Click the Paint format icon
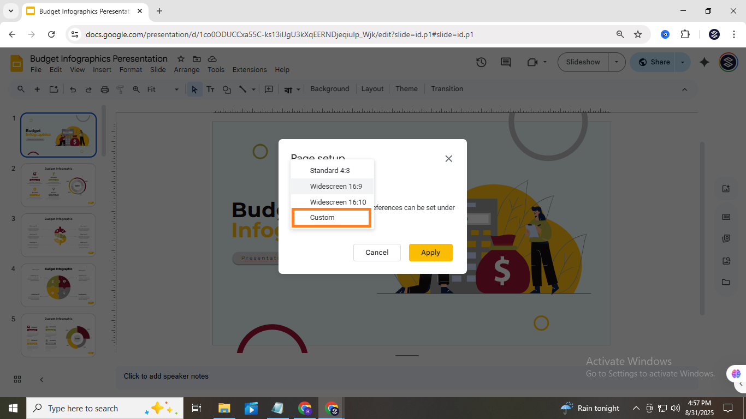 [x=120, y=89]
